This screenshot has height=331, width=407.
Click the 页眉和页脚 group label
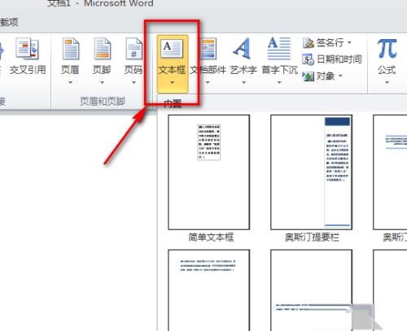click(x=103, y=102)
